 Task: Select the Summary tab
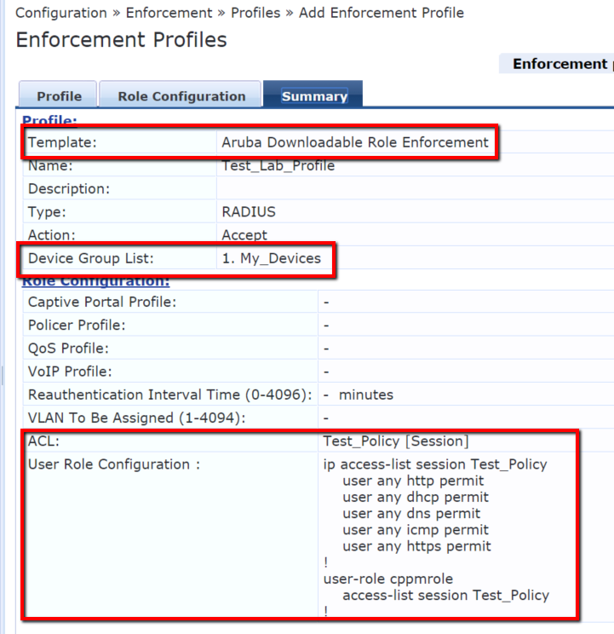click(x=314, y=95)
